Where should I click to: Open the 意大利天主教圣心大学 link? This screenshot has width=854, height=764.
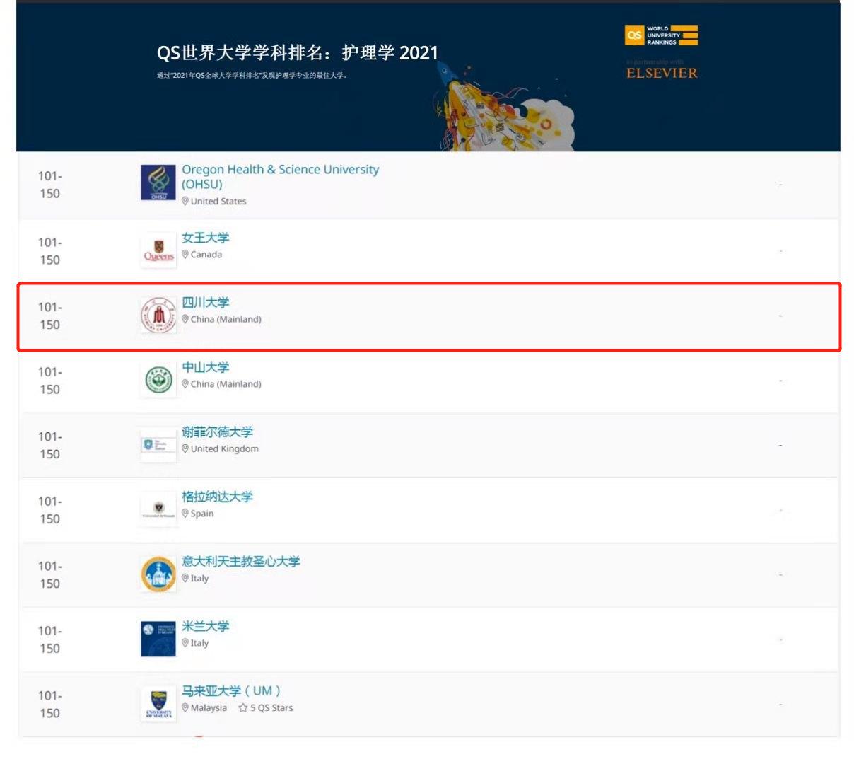click(x=240, y=562)
